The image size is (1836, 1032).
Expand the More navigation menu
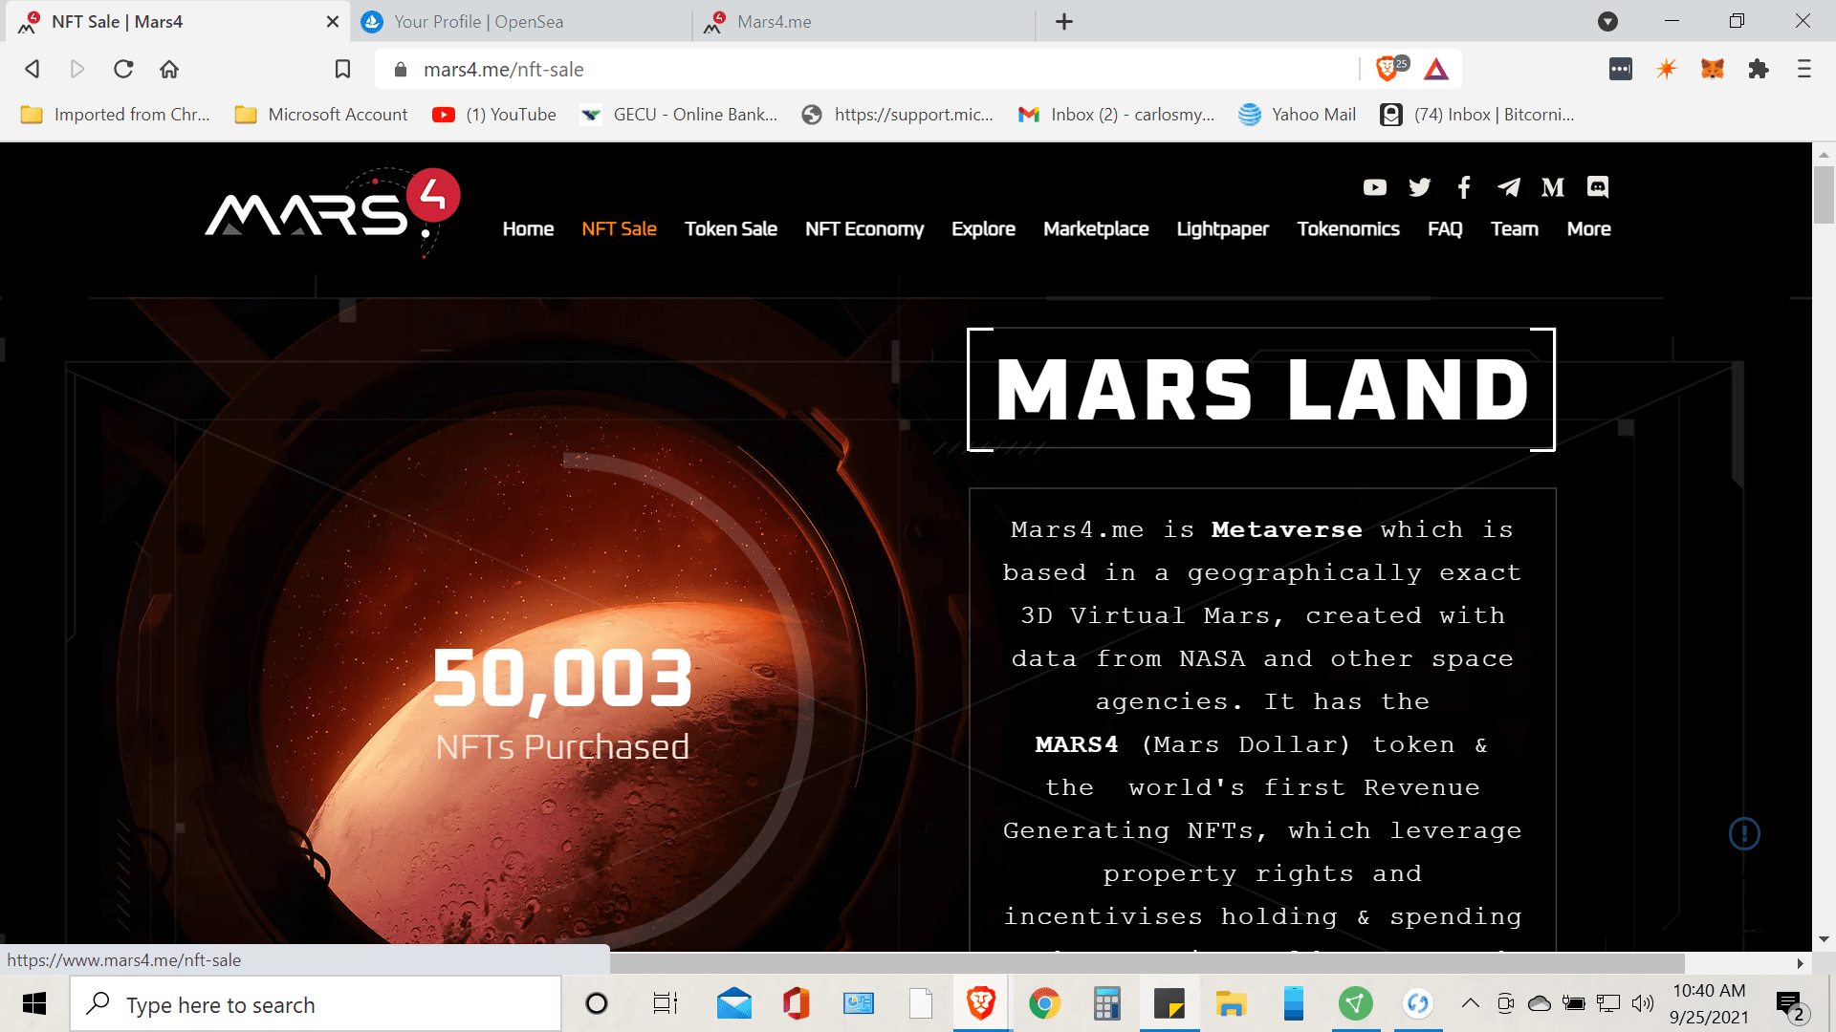1588,229
